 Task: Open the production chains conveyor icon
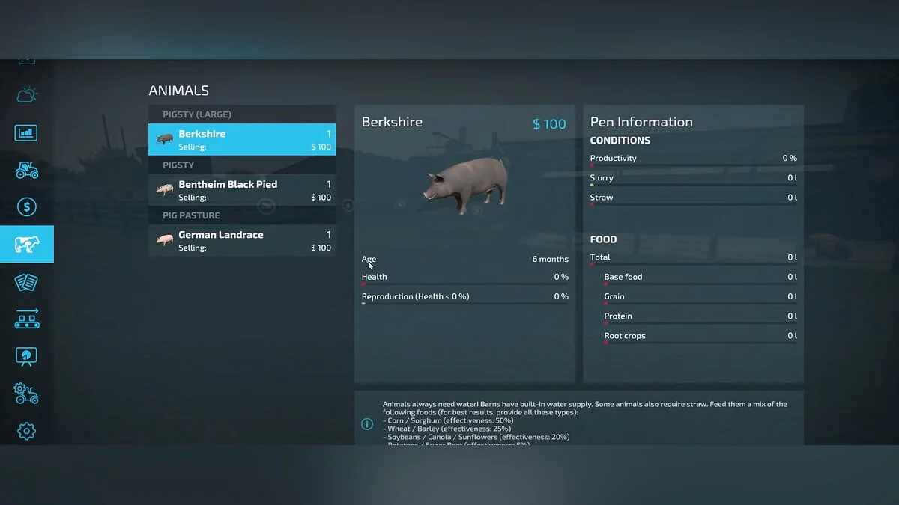27,319
